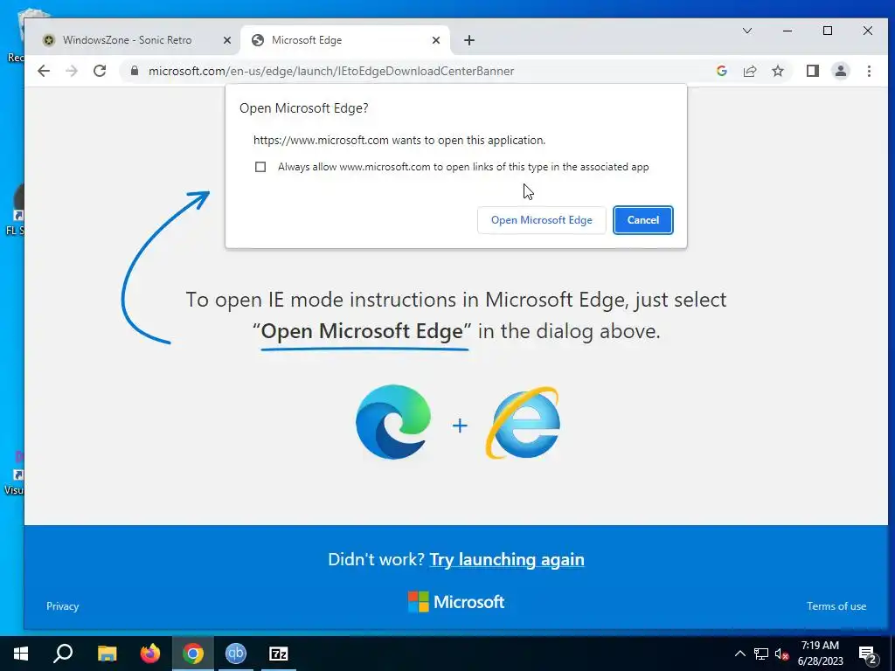Bookmark this page with the star icon

[777, 71]
